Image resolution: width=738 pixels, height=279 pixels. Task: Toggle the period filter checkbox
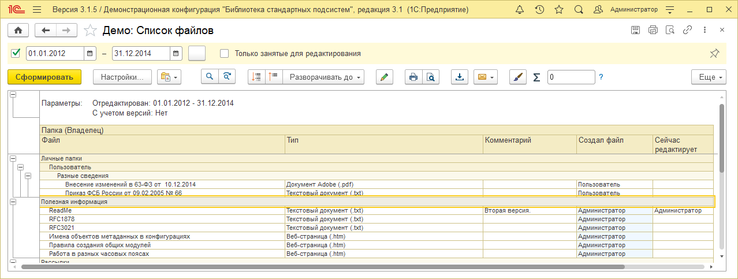pos(16,53)
